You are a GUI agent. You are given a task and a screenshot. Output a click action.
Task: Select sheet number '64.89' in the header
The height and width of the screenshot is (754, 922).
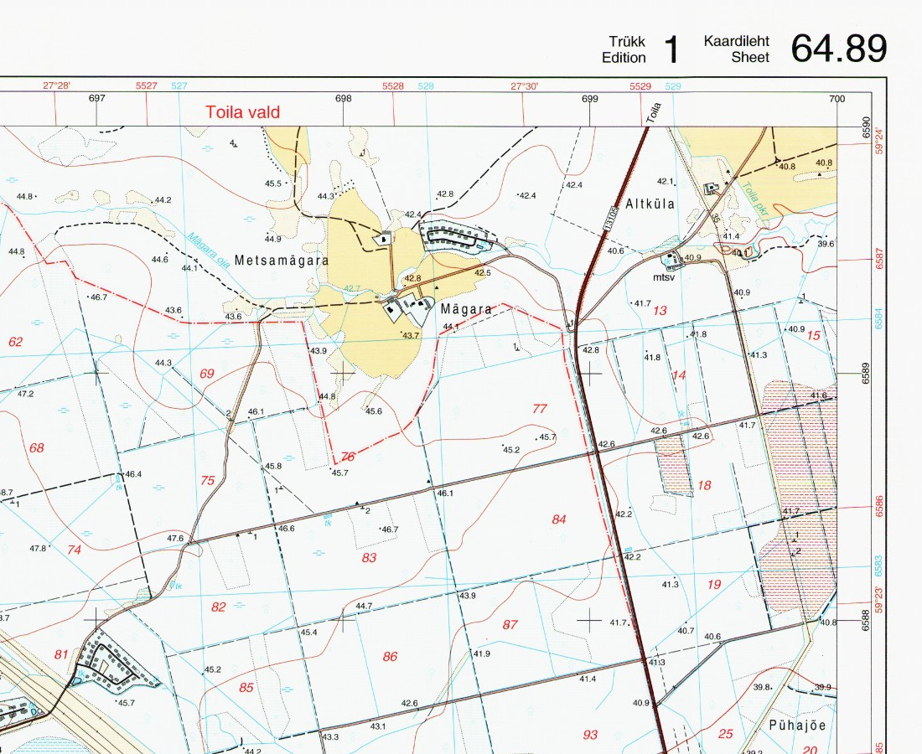point(838,48)
